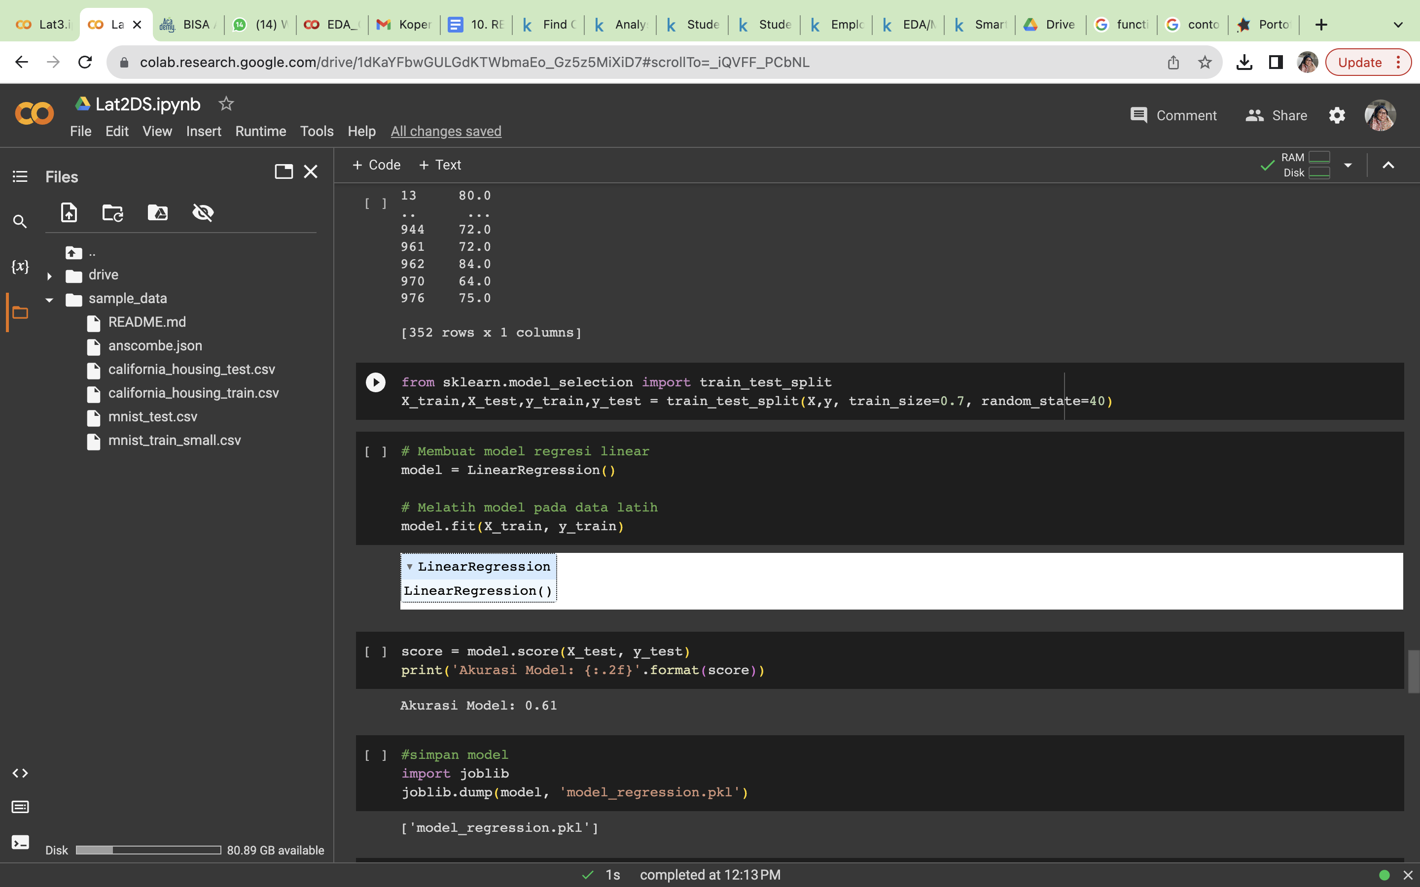Close the Files pane

click(x=311, y=171)
